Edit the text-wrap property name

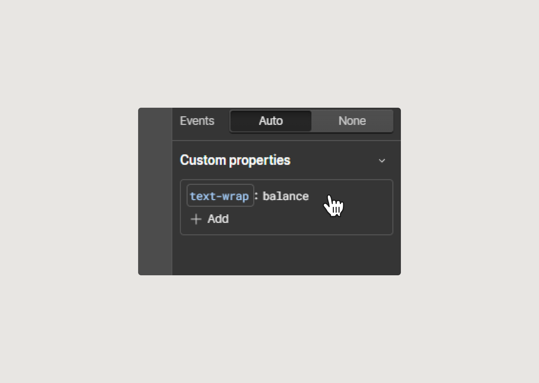(x=220, y=196)
